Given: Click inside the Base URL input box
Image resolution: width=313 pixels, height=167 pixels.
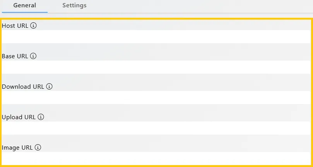Looking at the screenshot, I should (x=156, y=67).
